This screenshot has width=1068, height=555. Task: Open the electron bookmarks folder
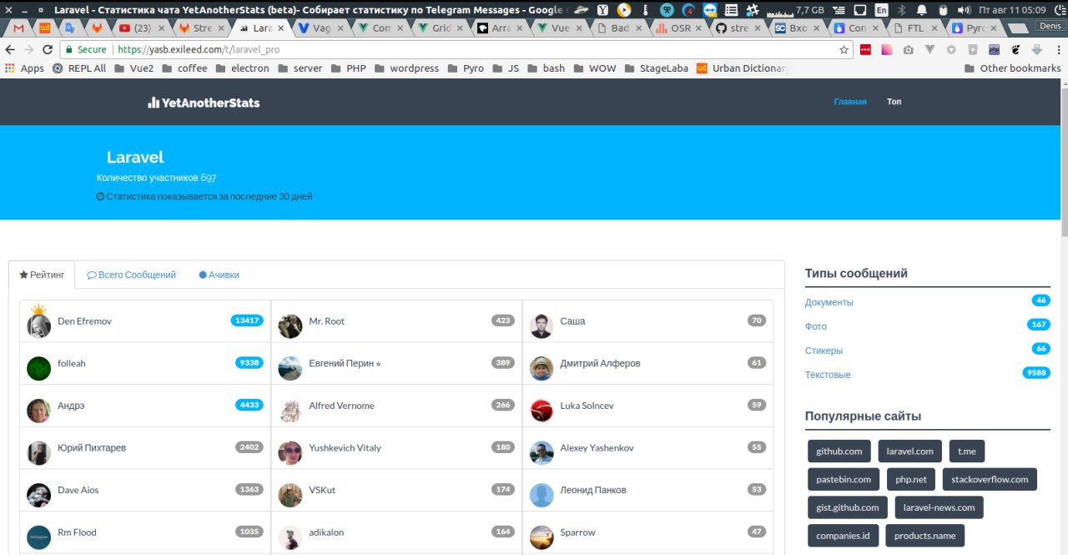click(242, 68)
